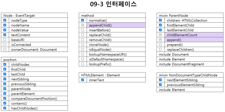Uncheck the hasChildNodes() checkbox
Viewport: 225px width, 112px height.
click(5, 108)
